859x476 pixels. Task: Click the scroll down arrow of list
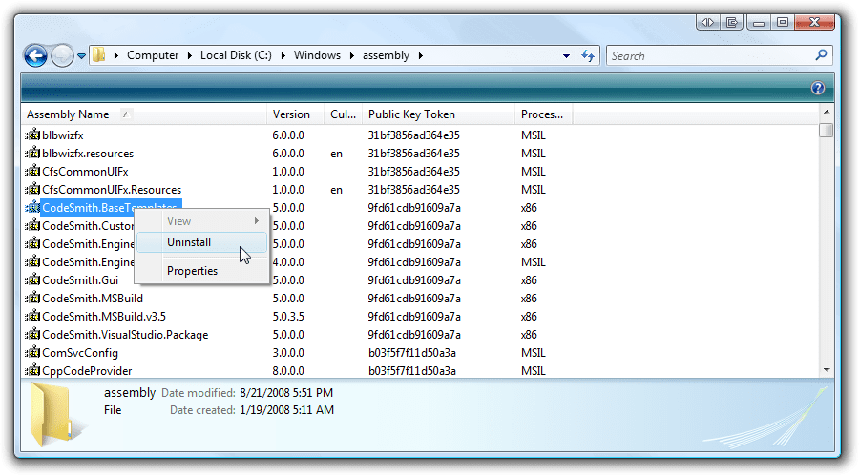827,370
